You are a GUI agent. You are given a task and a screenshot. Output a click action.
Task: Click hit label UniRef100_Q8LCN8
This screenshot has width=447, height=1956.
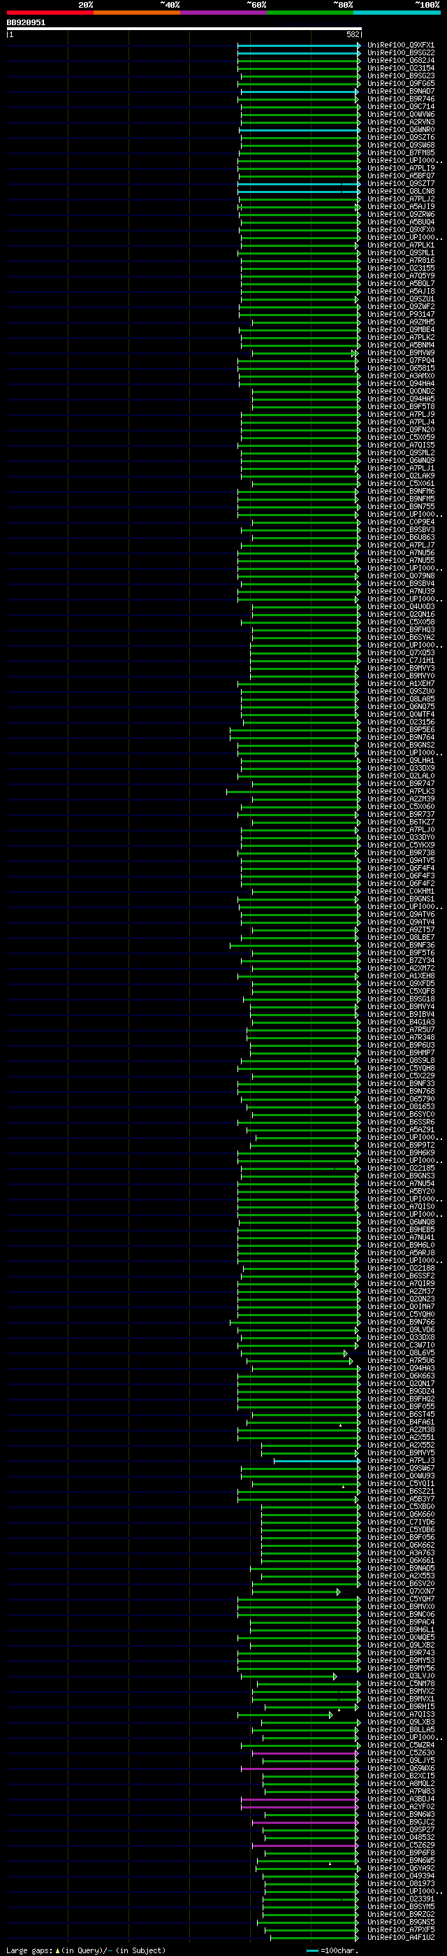click(x=401, y=192)
